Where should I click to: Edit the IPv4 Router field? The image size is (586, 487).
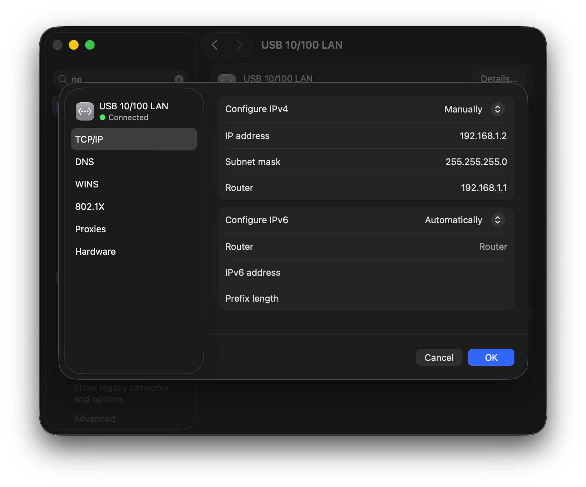(484, 188)
